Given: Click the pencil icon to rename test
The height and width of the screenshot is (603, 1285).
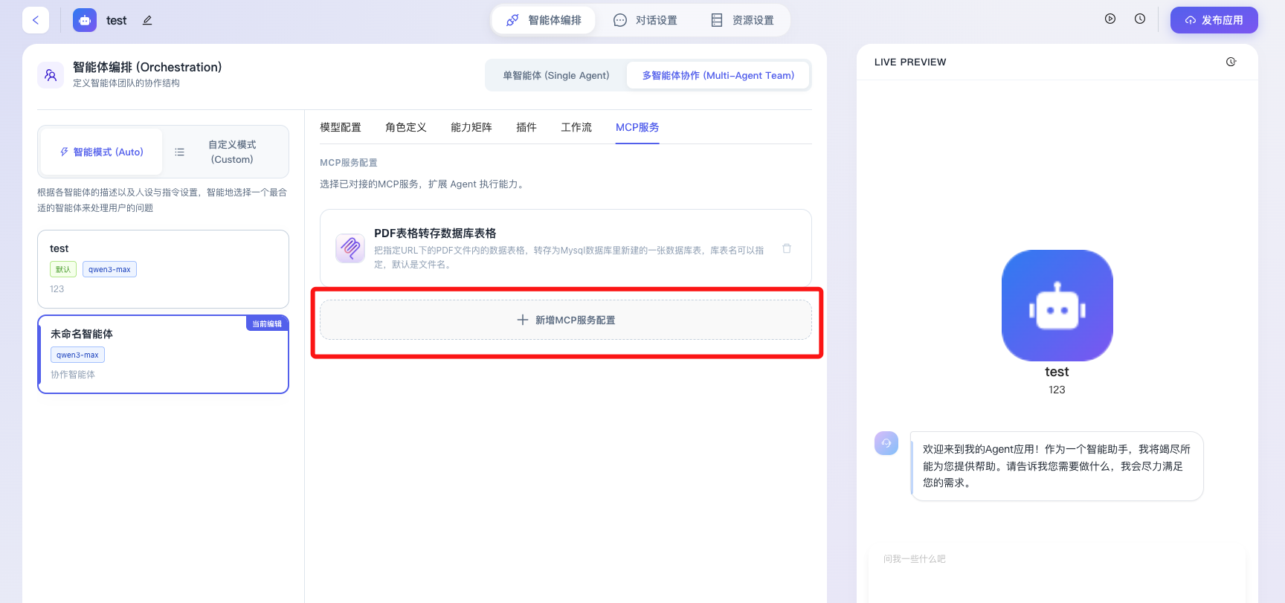Looking at the screenshot, I should 147,21.
